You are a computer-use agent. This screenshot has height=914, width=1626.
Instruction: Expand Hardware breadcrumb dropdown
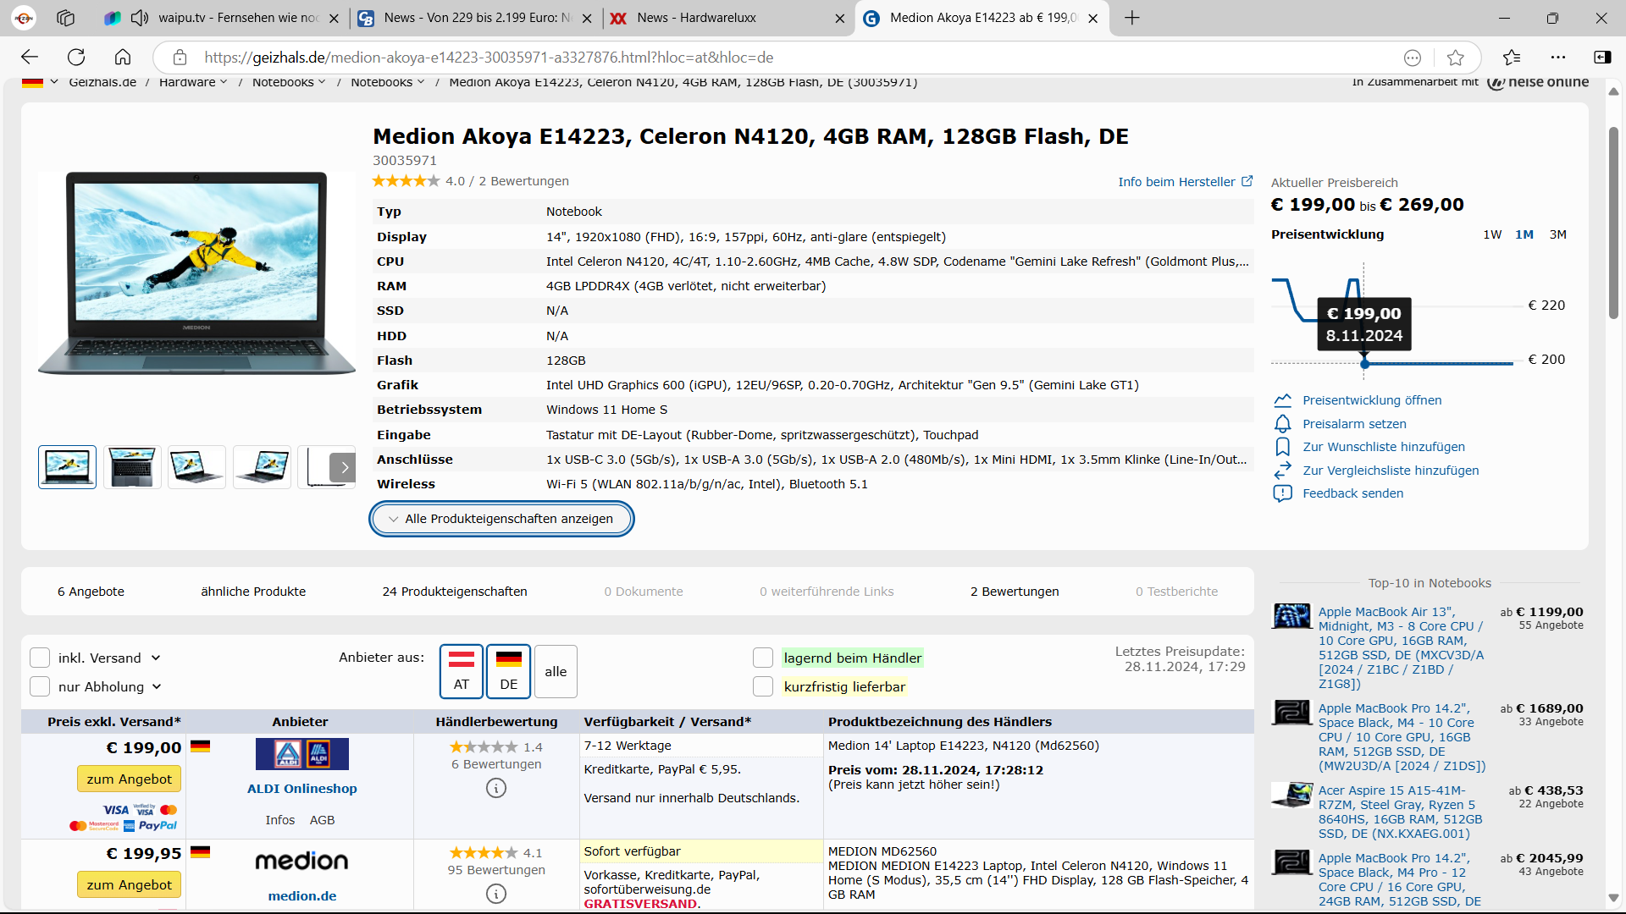tap(224, 82)
